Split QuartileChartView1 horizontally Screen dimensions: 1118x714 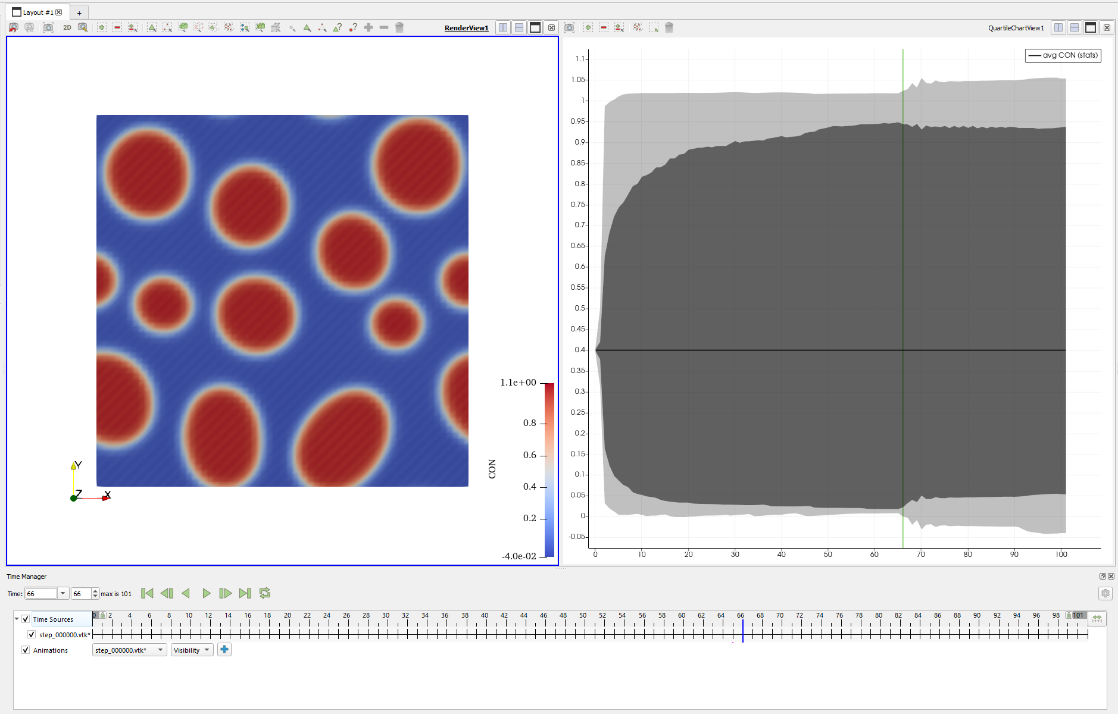pos(1058,27)
